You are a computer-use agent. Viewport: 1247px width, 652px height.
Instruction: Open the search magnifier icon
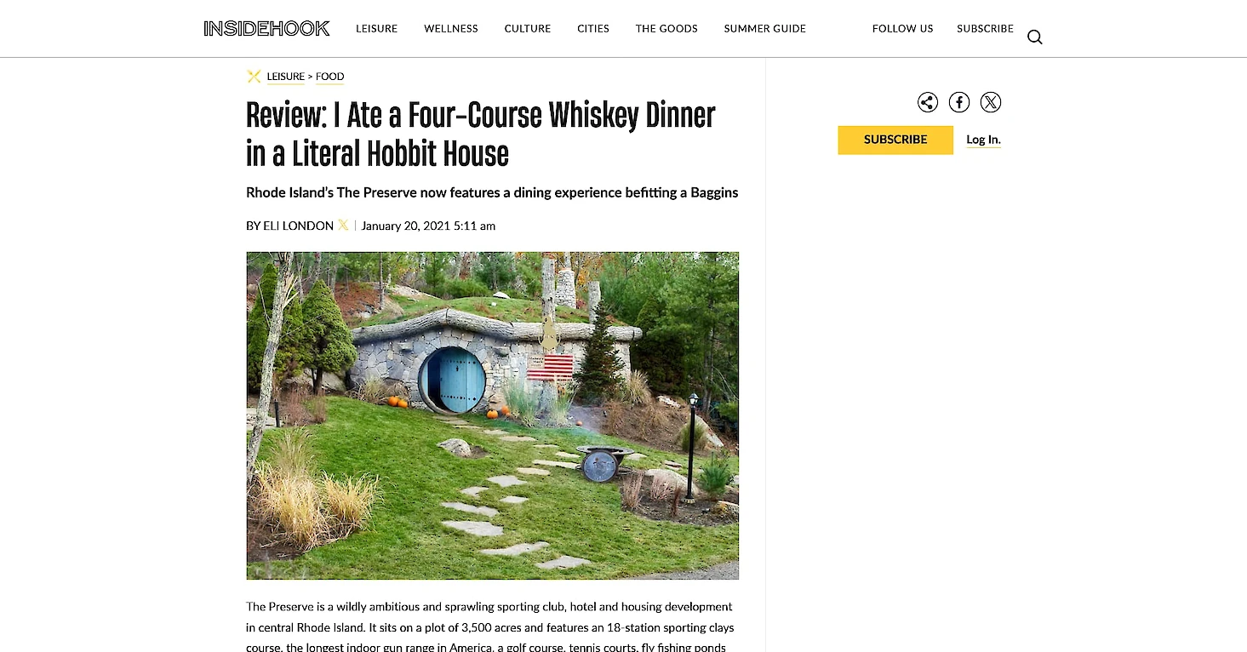1034,37
